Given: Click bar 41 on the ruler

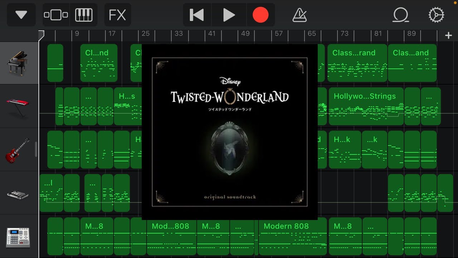Looking at the screenshot, I should point(212,34).
